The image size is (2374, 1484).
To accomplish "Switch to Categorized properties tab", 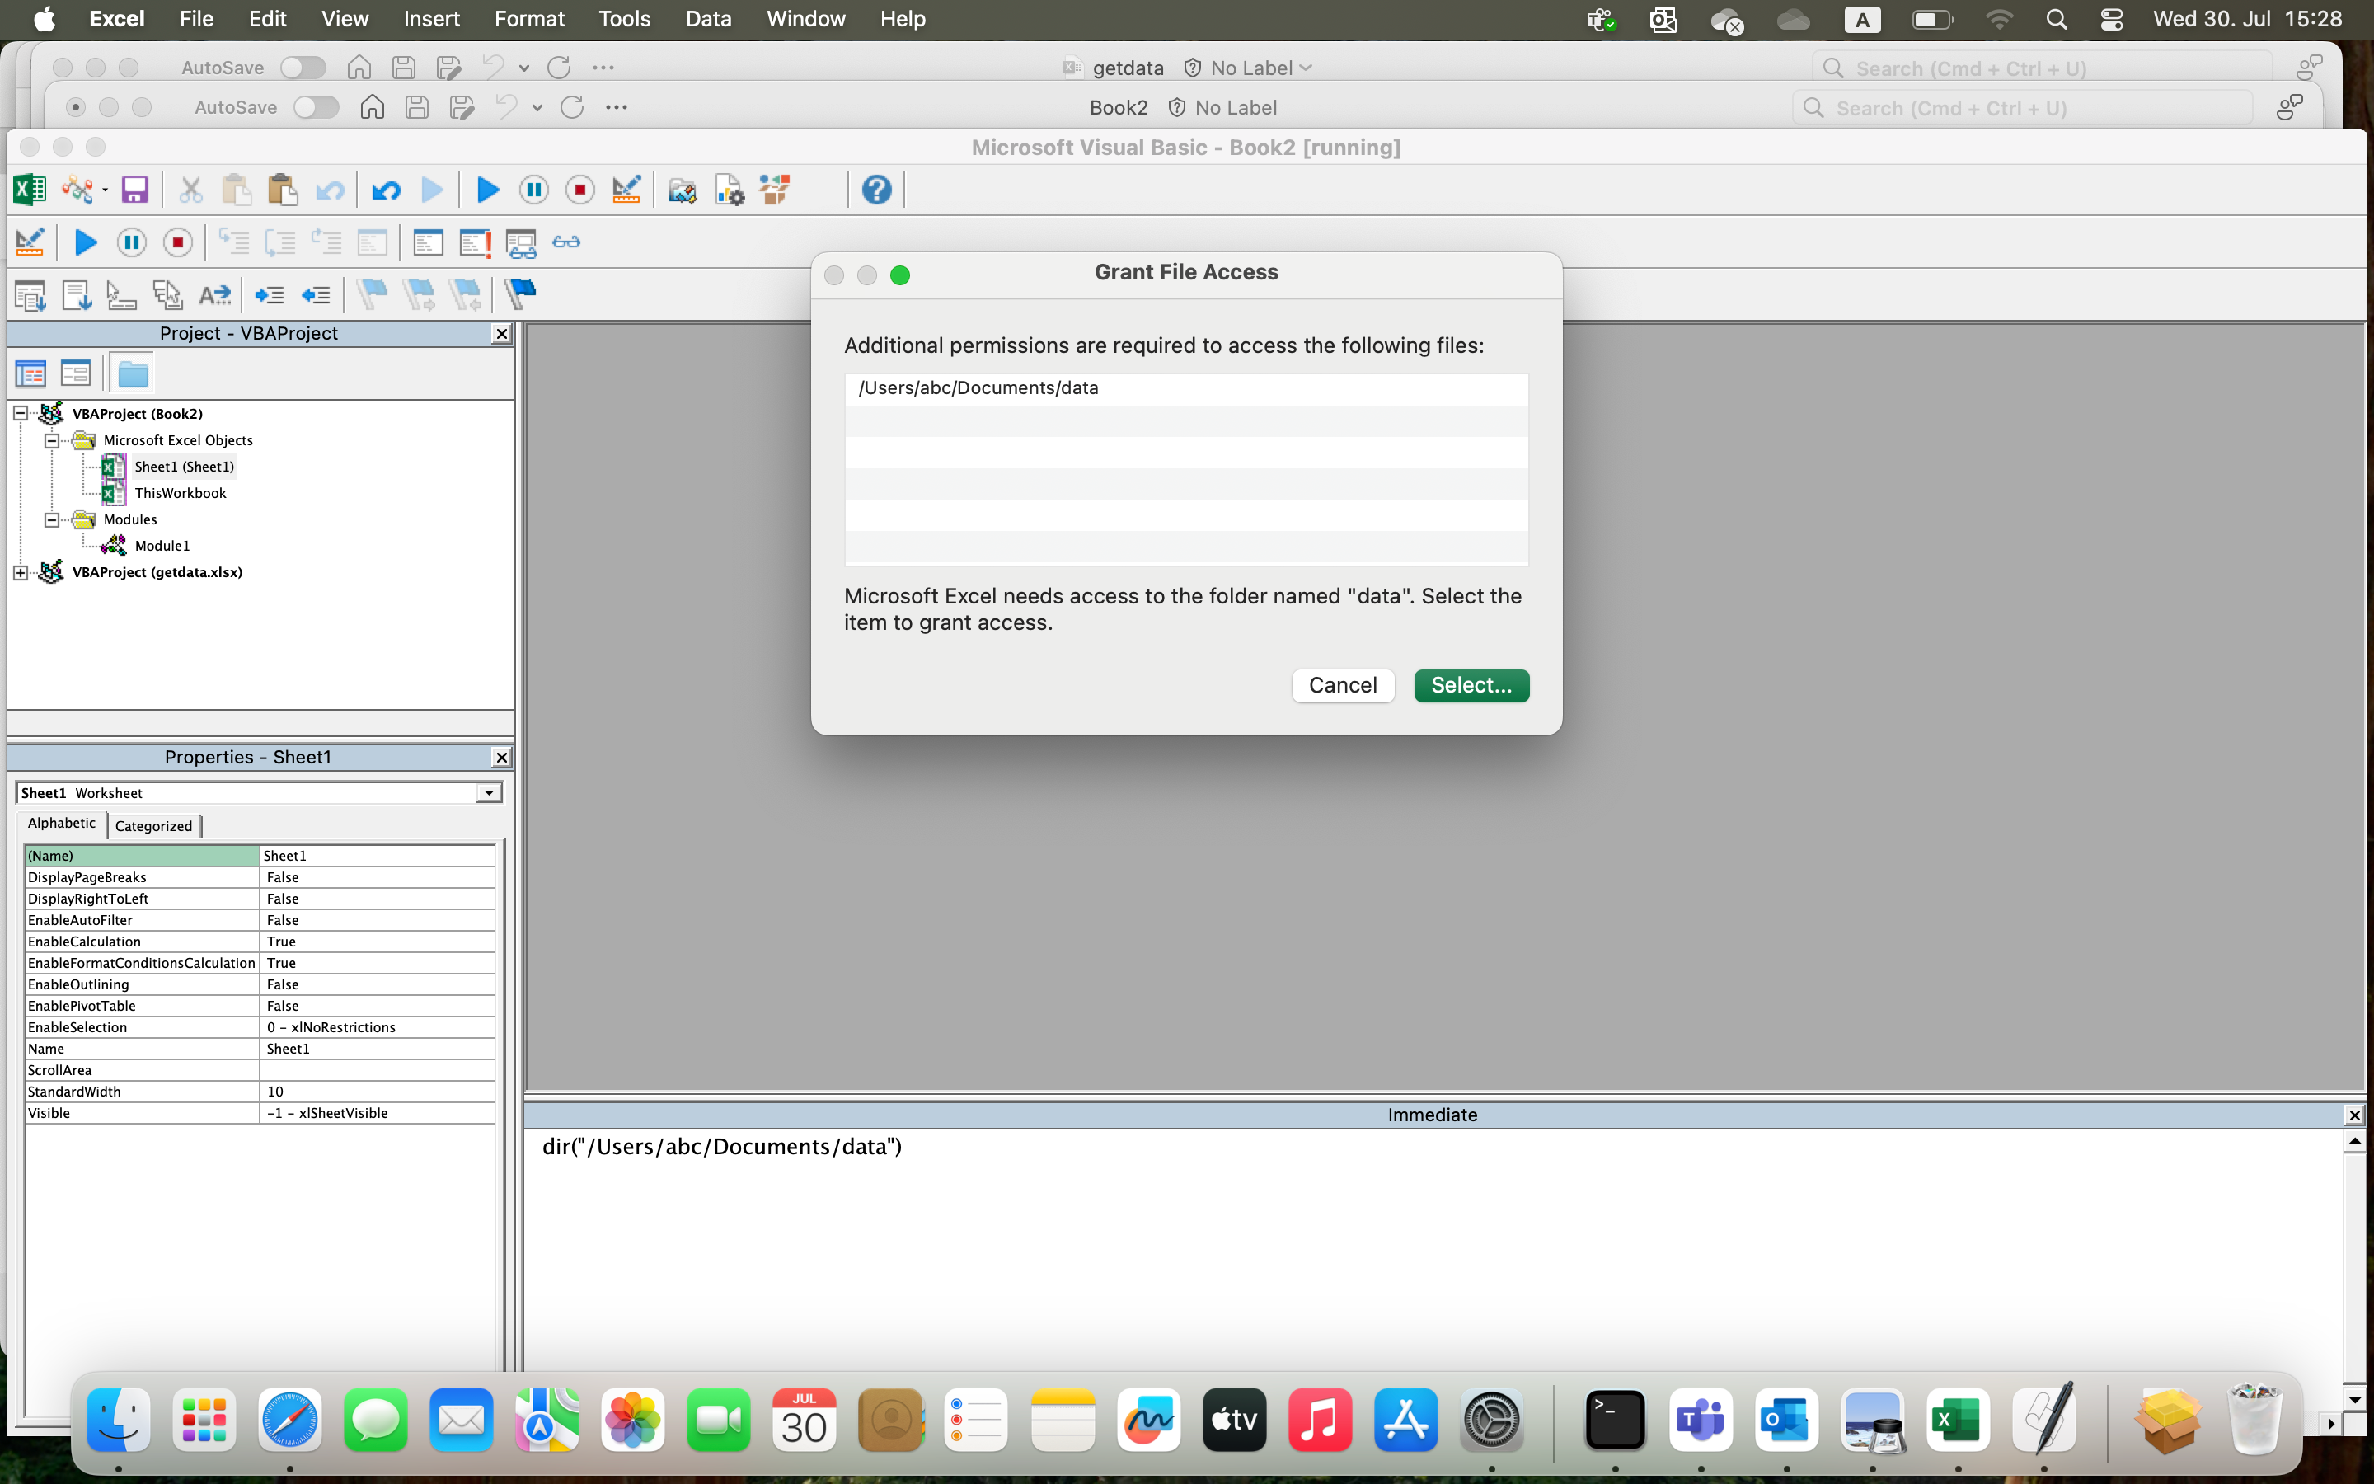I will tap(153, 825).
